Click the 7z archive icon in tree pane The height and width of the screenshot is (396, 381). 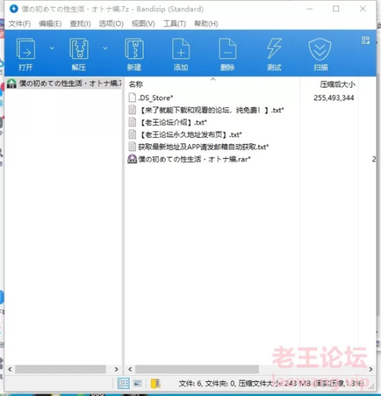pyautogui.click(x=12, y=83)
